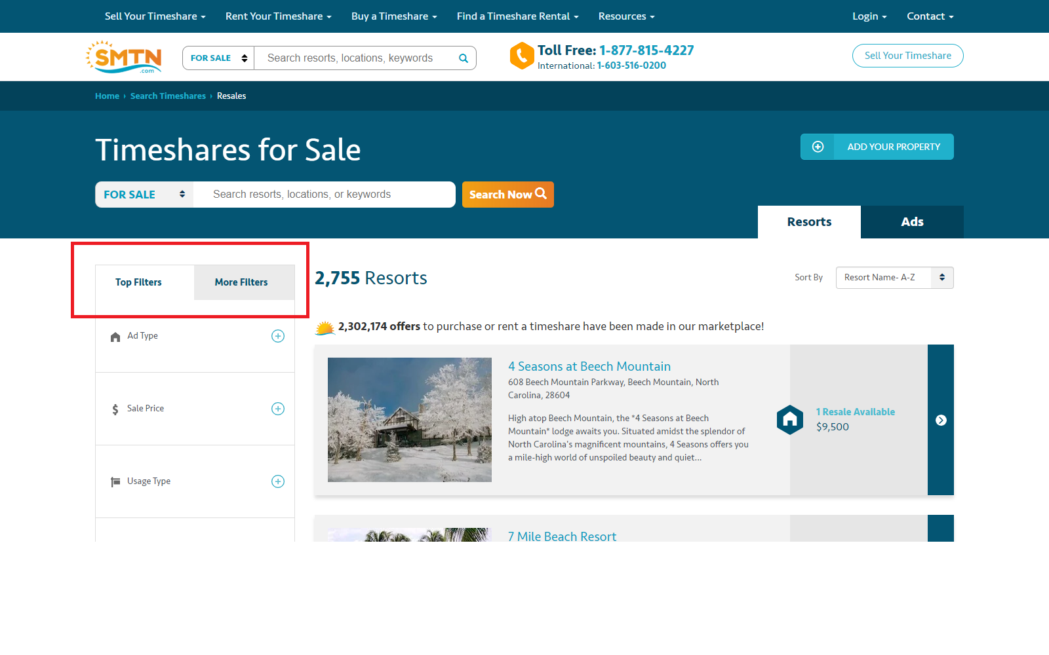The width and height of the screenshot is (1049, 655).
Task: Click the flag icon next to Usage Type
Action: tap(115, 482)
